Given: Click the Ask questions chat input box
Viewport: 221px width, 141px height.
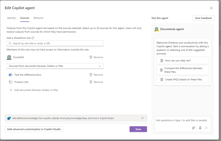Looking at the screenshot, I should 183,124.
